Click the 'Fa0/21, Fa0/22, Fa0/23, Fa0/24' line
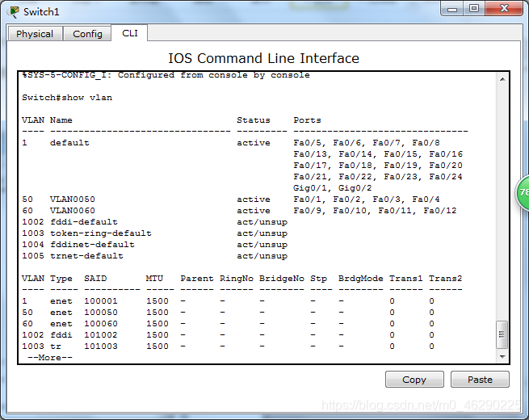The image size is (529, 420). 378,176
